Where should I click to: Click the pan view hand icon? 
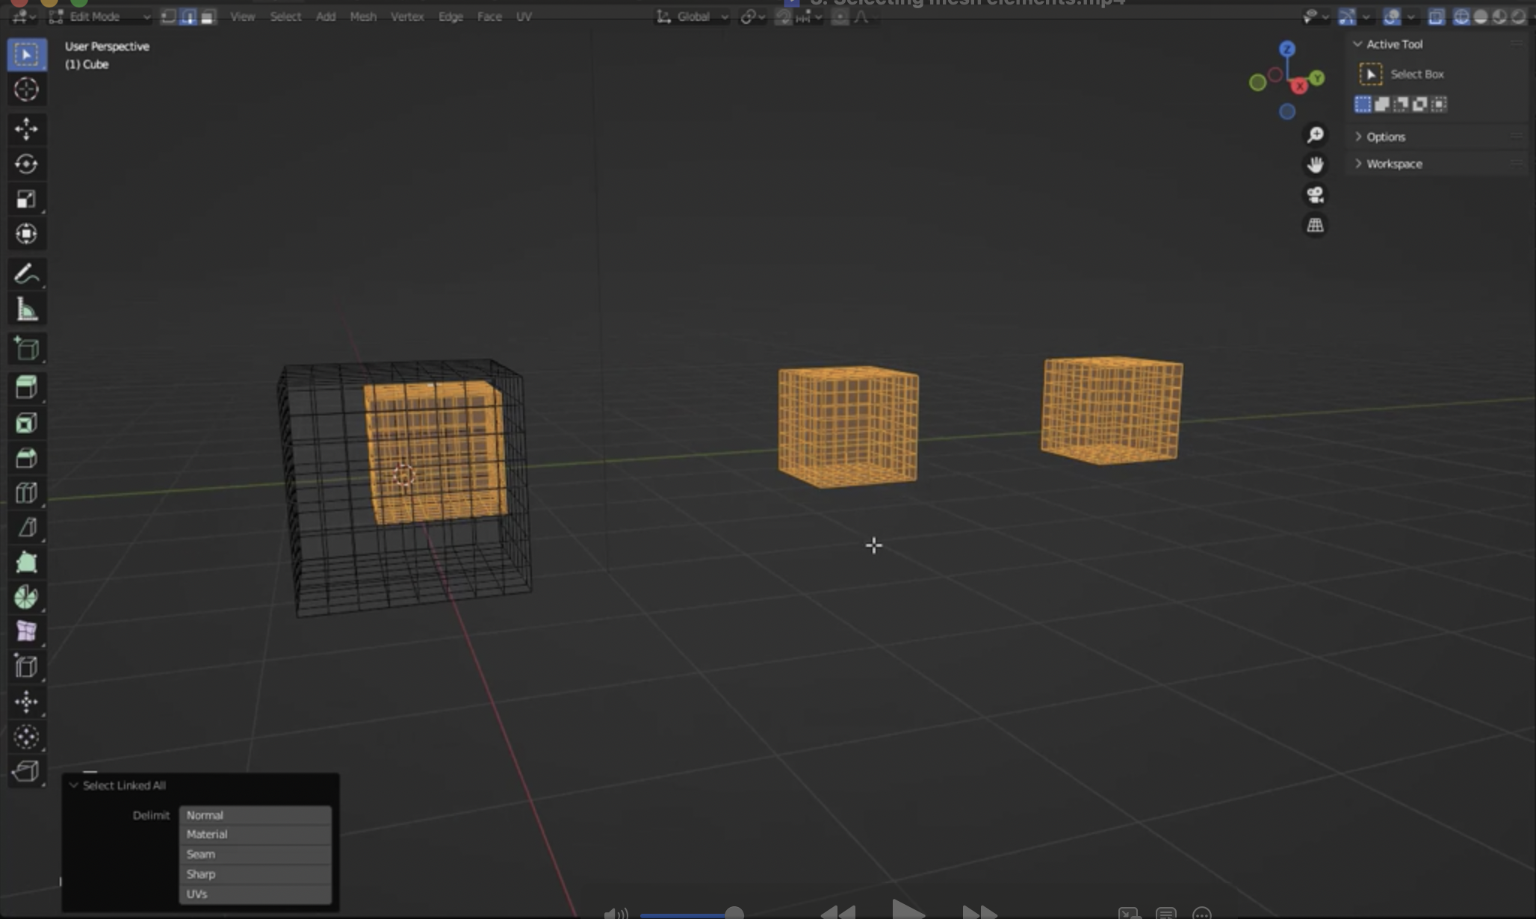(1315, 164)
